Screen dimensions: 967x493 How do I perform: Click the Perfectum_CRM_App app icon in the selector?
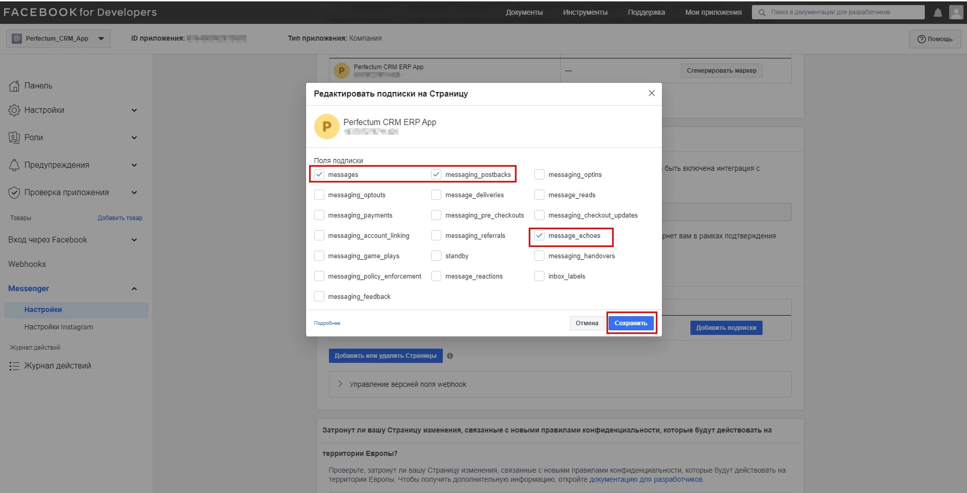pyautogui.click(x=17, y=39)
